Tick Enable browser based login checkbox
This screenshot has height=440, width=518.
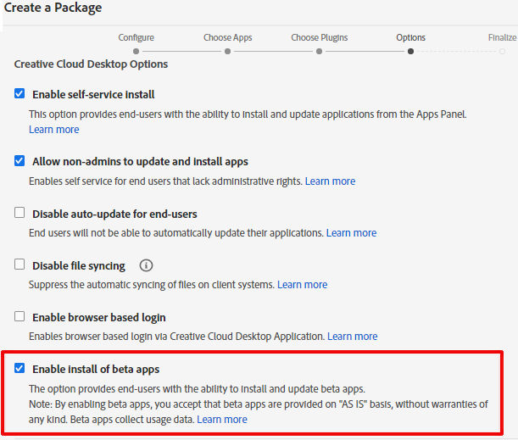[19, 316]
